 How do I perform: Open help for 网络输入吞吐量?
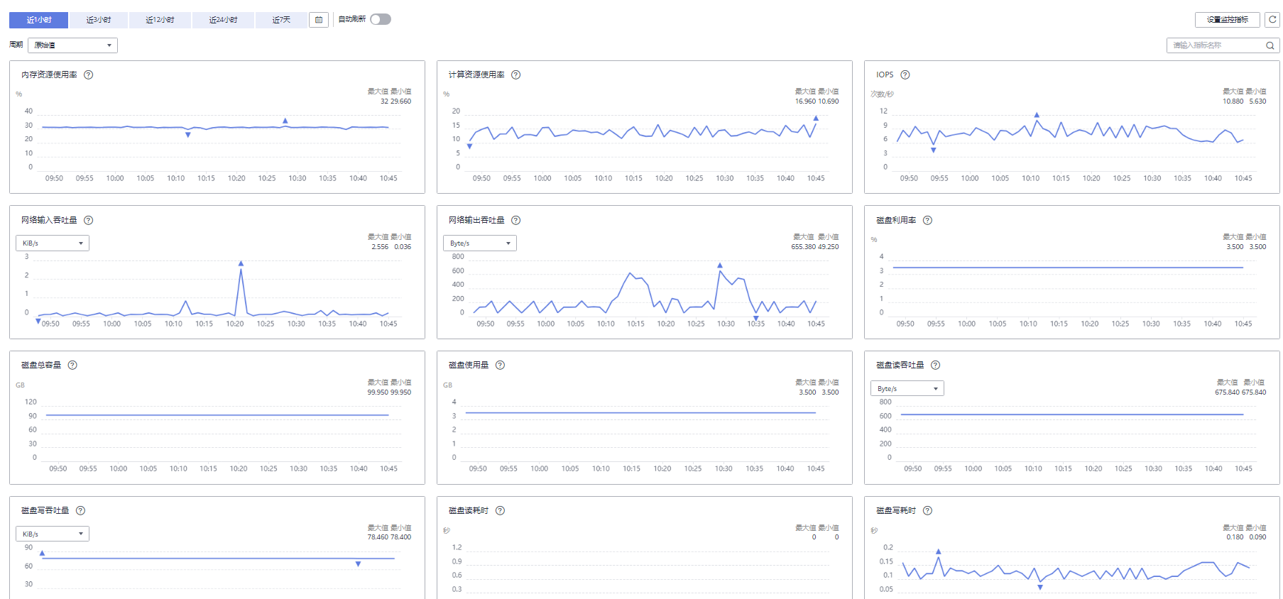coord(89,220)
